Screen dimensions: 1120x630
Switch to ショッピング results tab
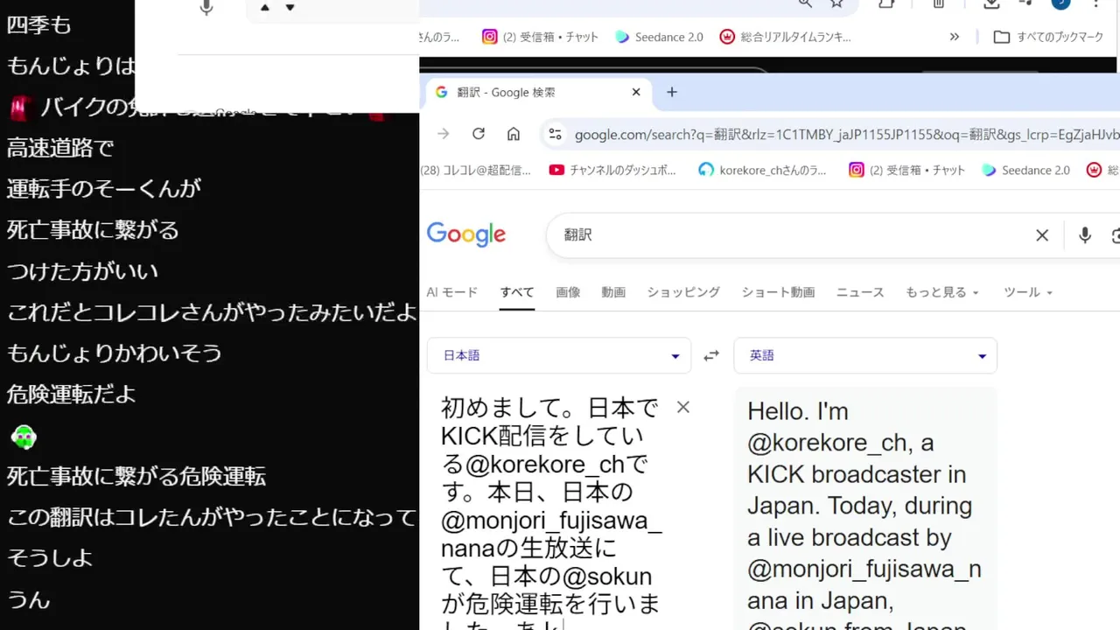683,292
